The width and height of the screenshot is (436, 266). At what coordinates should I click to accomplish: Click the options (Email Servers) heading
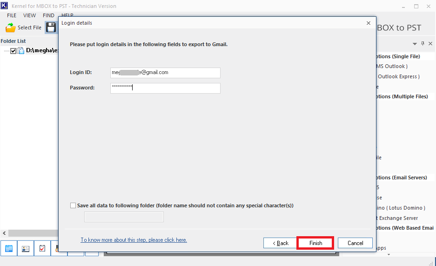tap(402, 177)
